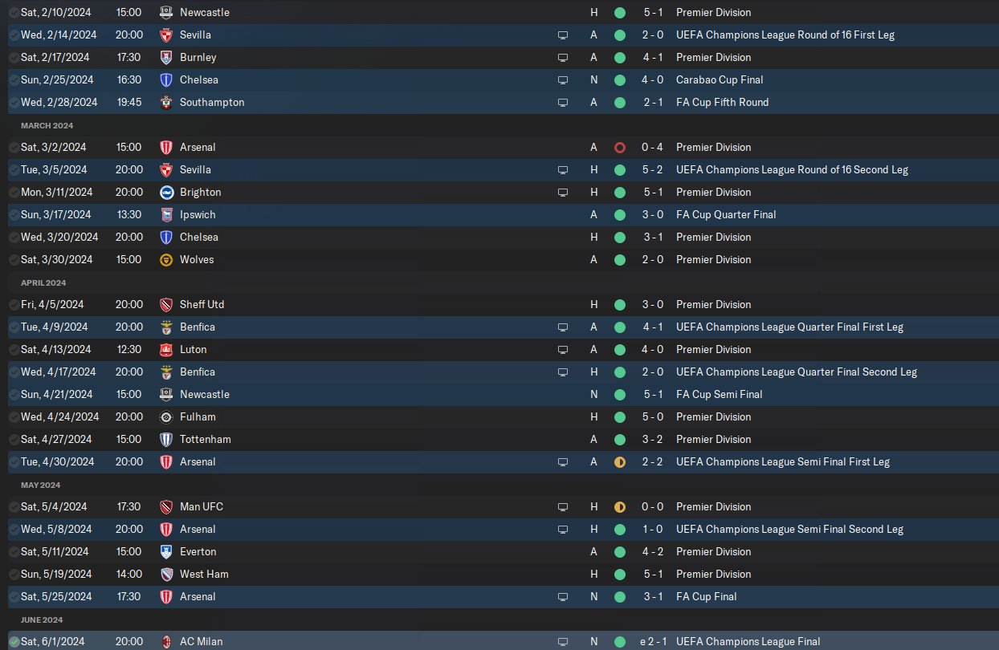Select the Everton fixture row on 5/11/2024

coord(402,551)
